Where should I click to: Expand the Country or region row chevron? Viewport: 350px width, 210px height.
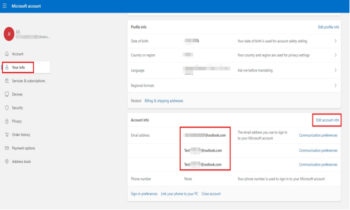tap(335, 55)
